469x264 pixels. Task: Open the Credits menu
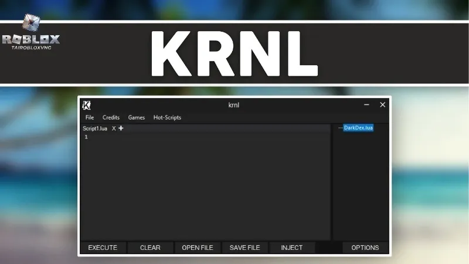pos(111,117)
